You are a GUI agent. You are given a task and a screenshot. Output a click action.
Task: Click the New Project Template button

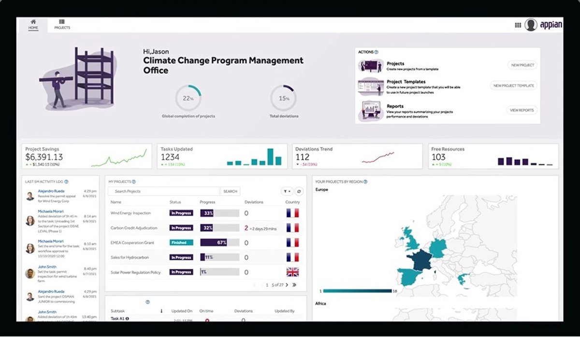click(513, 85)
